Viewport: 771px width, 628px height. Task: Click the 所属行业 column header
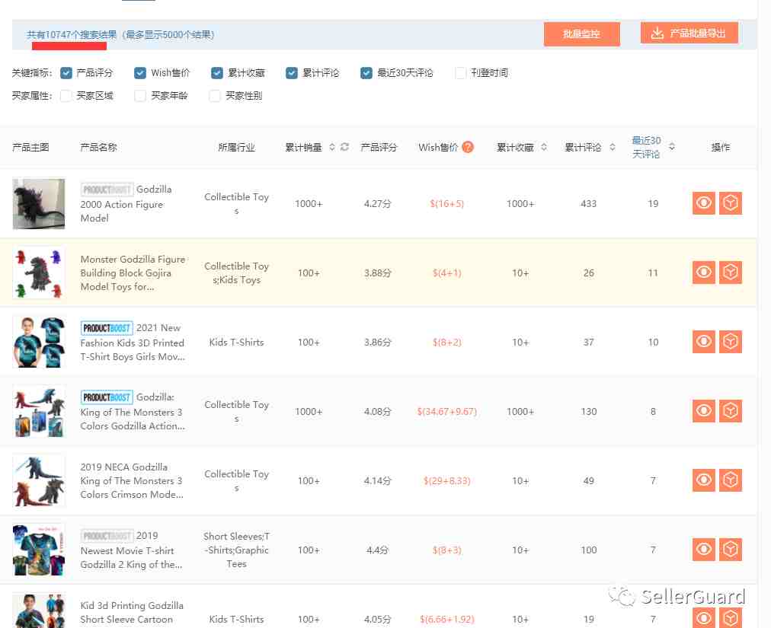(236, 147)
